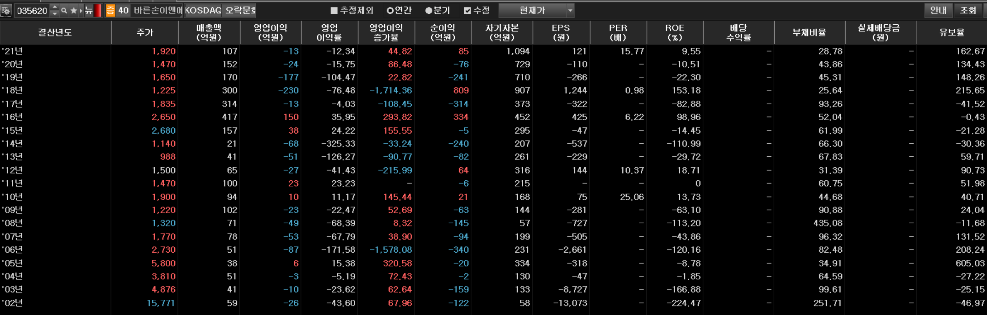Click the stock code field 035620
The height and width of the screenshot is (315, 987).
click(x=32, y=11)
